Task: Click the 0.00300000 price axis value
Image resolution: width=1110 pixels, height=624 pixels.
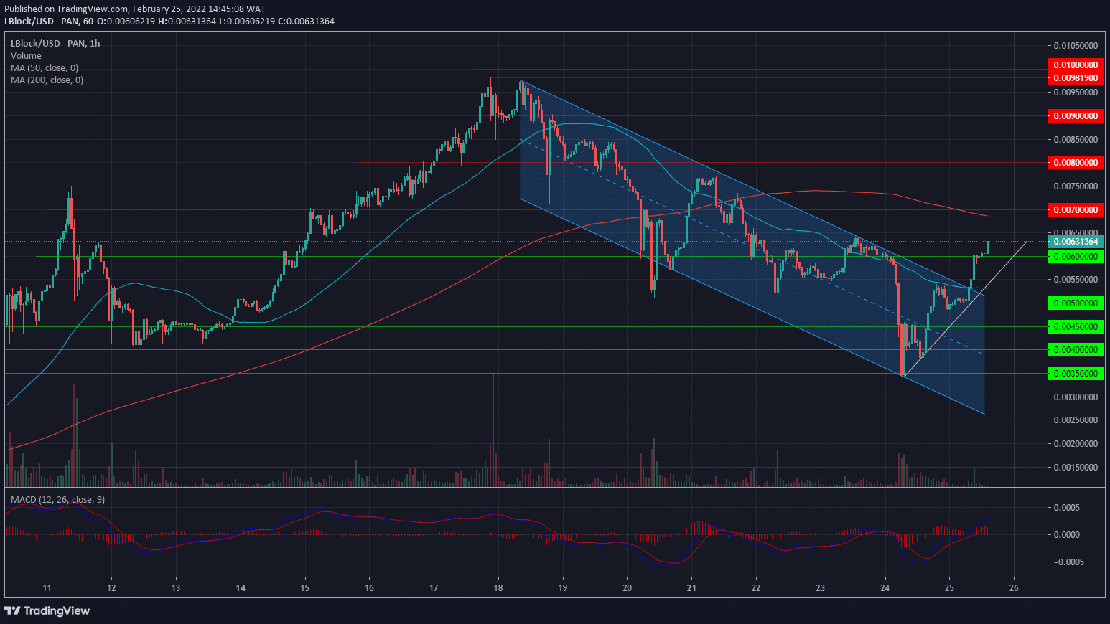Action: [x=1076, y=397]
